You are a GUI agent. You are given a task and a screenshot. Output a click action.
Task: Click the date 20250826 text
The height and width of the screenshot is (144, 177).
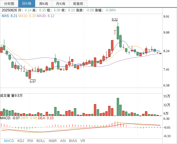pos(9,10)
